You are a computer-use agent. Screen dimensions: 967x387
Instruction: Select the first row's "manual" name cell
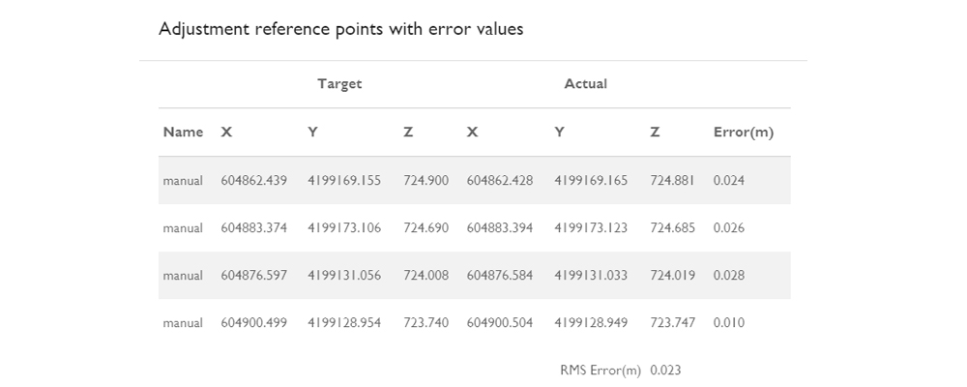183,180
